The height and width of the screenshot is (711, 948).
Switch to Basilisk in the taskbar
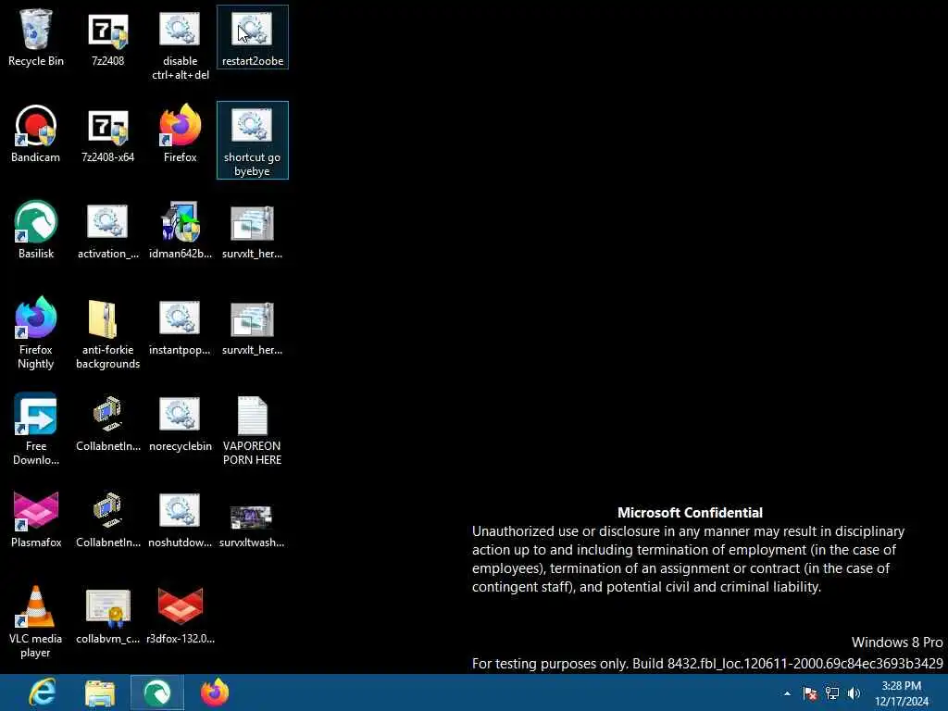[x=157, y=692]
